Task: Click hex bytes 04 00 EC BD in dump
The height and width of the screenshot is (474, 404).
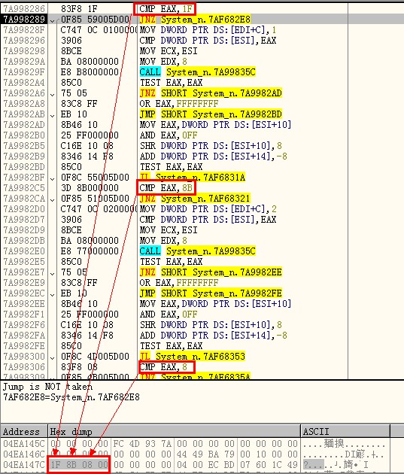Action: click(x=205, y=465)
